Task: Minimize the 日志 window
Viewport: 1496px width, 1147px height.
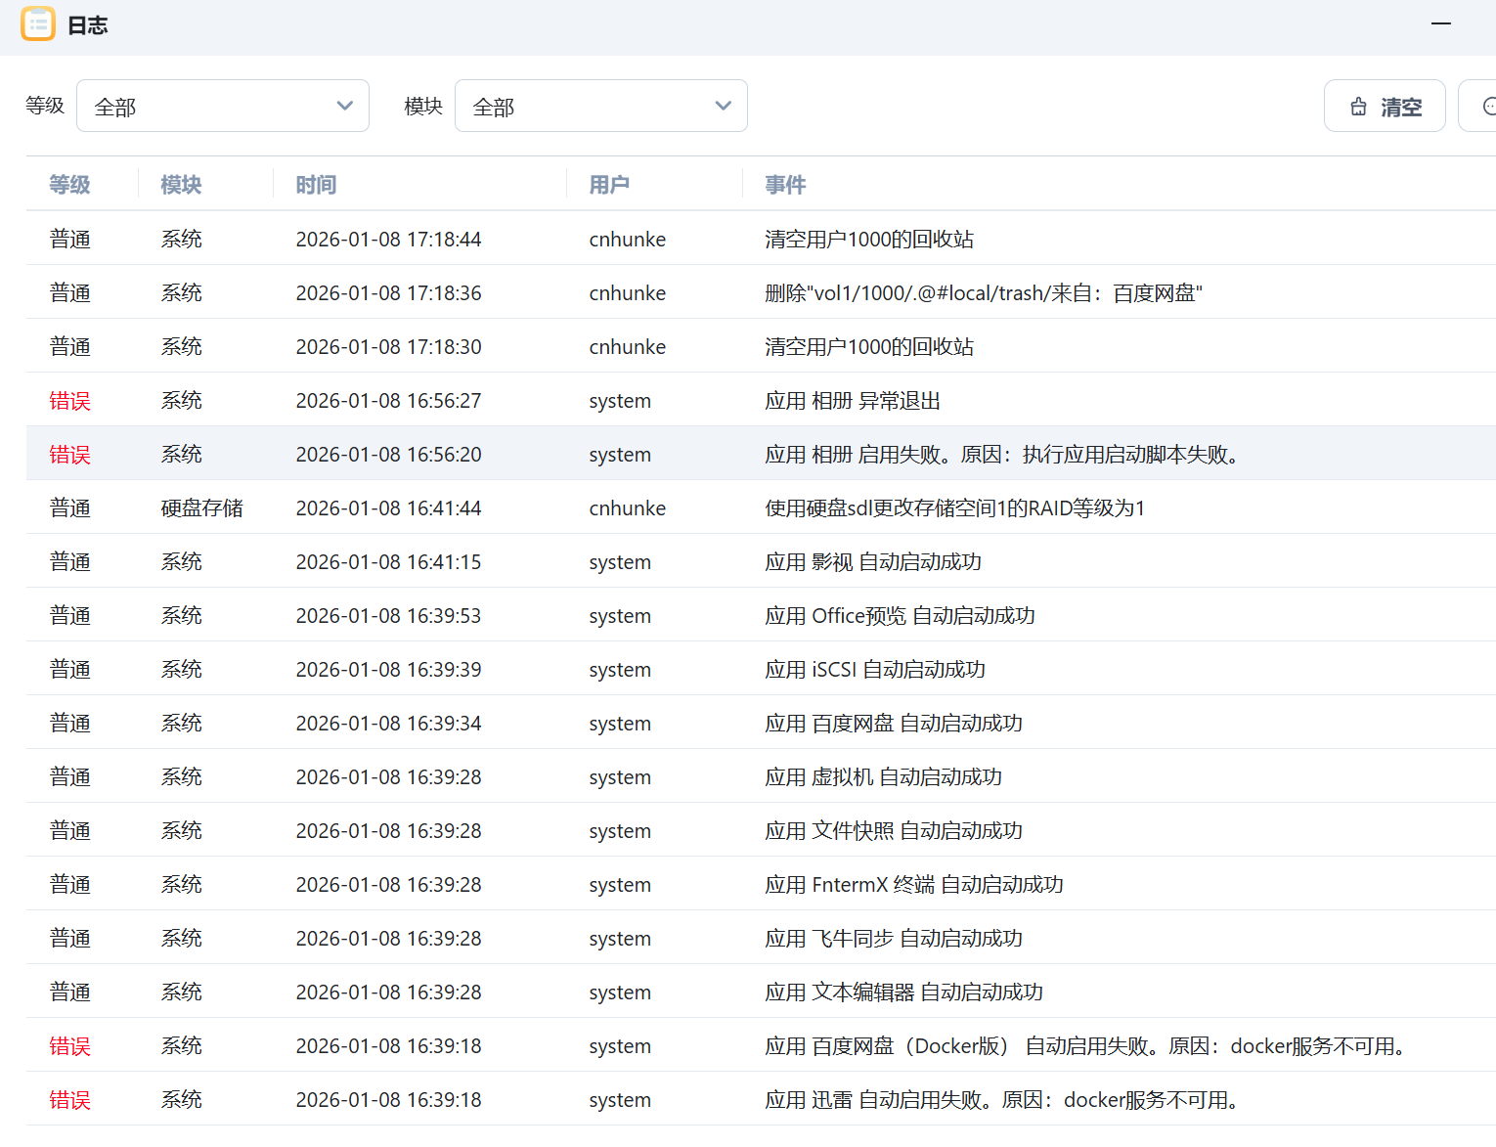Action: click(x=1440, y=24)
